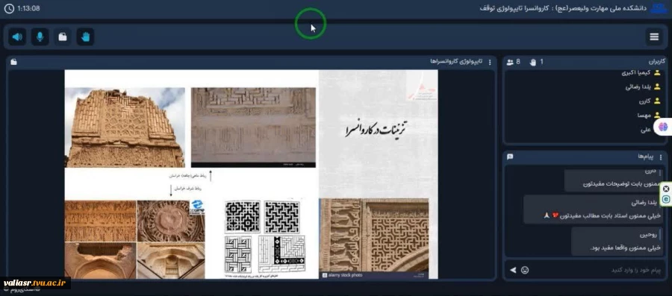672x296 pixels.
Task: Click the platform logo in the header
Action: [659, 8]
